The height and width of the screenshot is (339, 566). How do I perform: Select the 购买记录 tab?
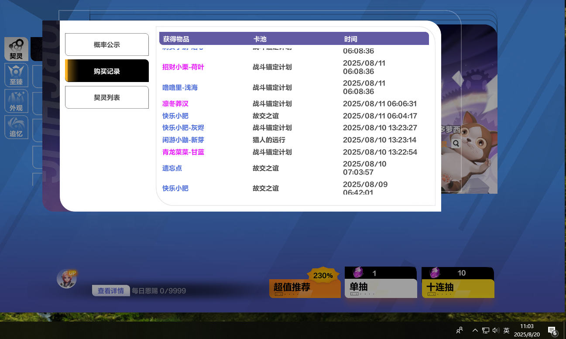tap(107, 71)
